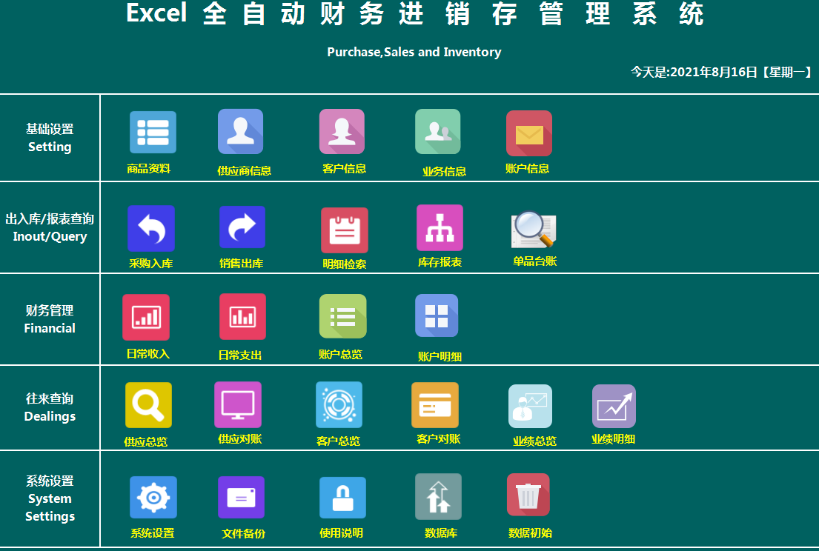The image size is (819, 551).
Task: Open 系统设置 system settings gear icon
Action: pos(152,497)
